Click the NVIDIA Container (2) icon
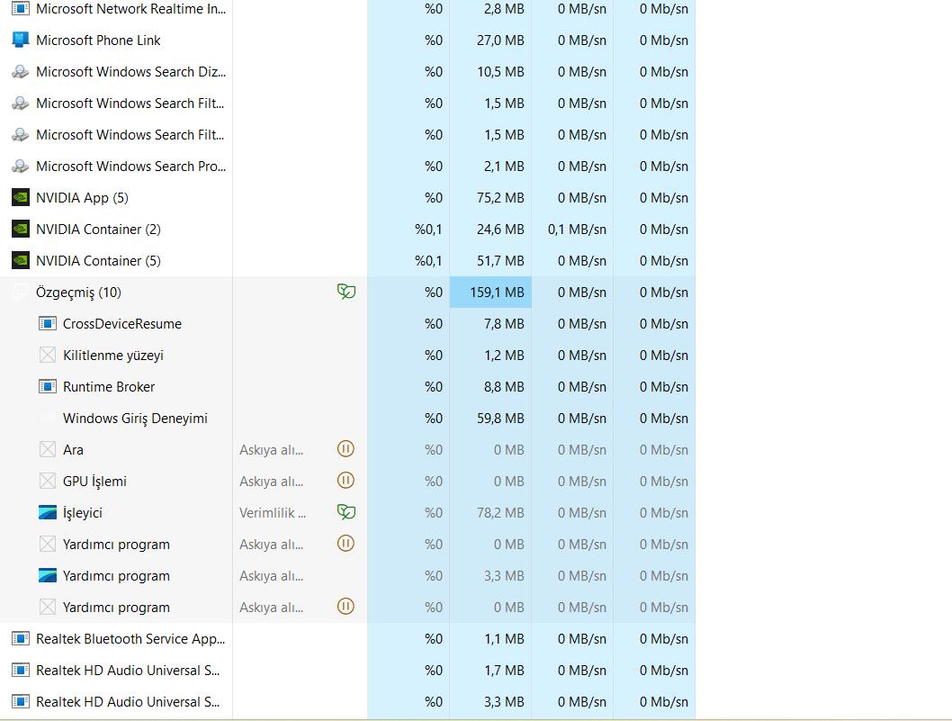952x721 pixels. pos(21,229)
